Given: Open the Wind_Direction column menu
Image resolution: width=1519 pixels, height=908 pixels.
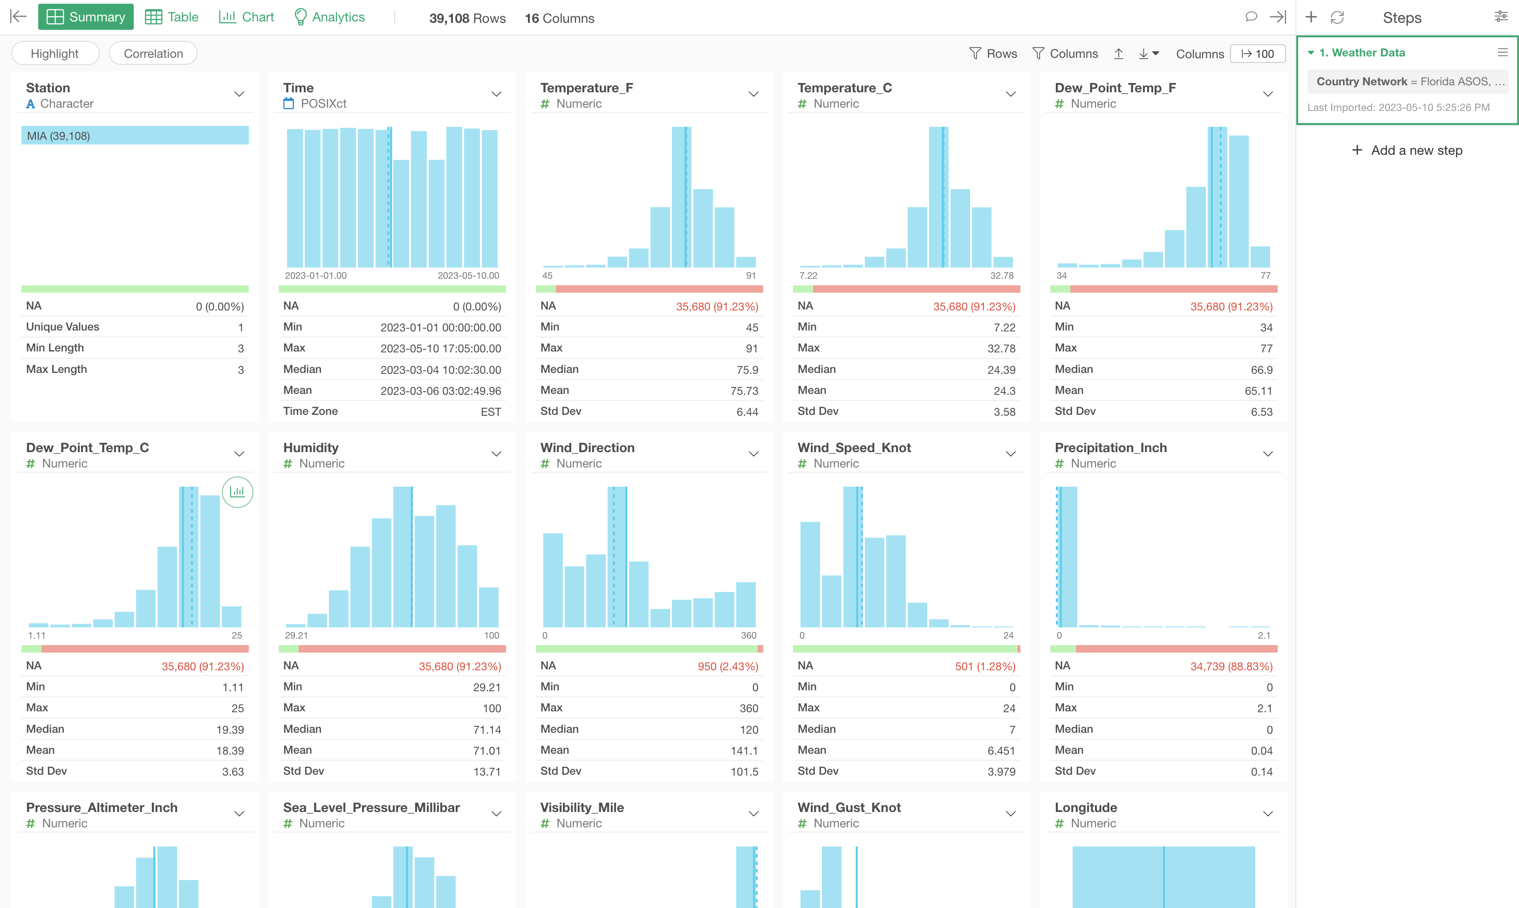Looking at the screenshot, I should tap(753, 454).
